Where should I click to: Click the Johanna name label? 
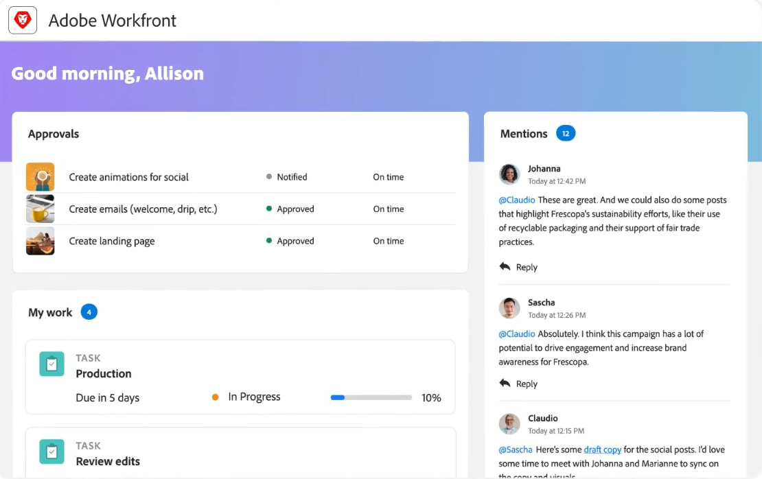(x=544, y=169)
